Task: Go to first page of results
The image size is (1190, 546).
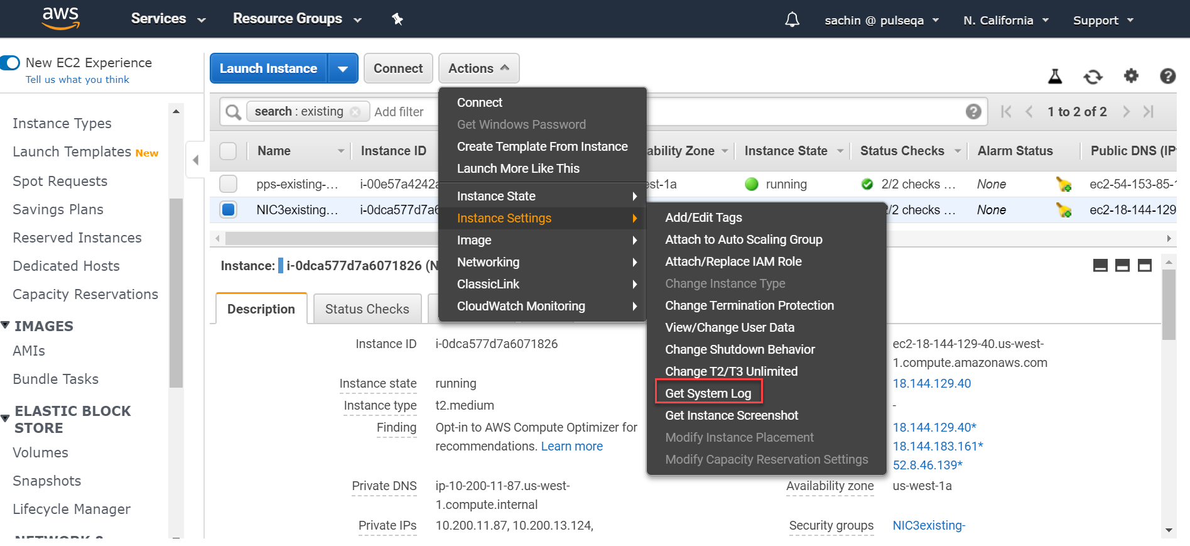Action: coord(1006,112)
